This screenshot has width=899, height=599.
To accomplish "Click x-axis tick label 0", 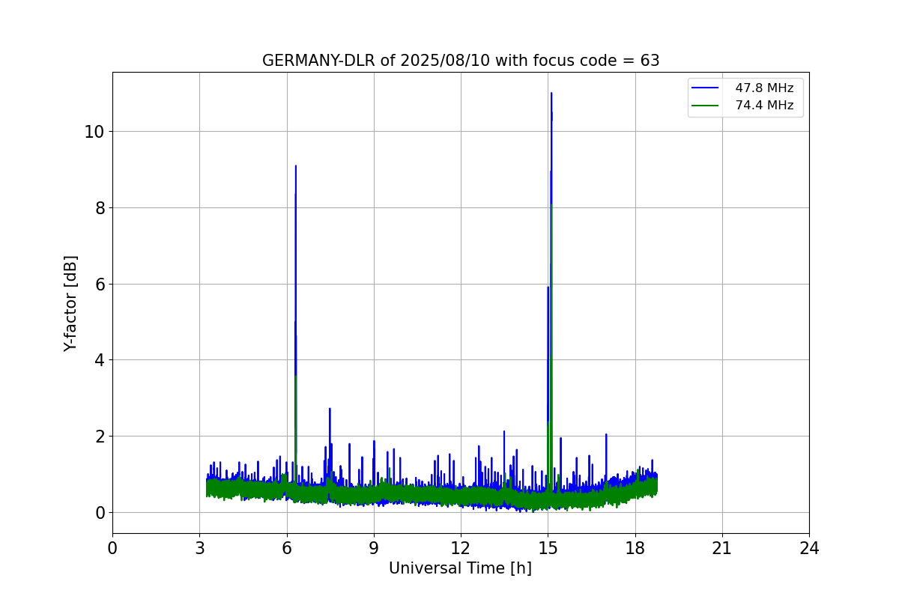I will tap(112, 549).
